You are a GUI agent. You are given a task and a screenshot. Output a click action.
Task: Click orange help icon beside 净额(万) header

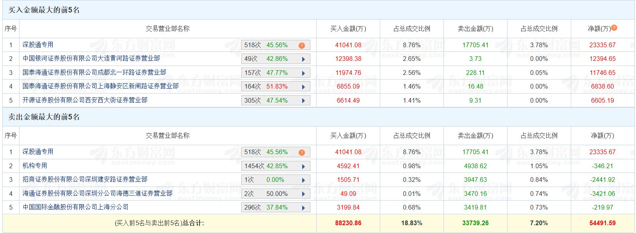[614, 28]
